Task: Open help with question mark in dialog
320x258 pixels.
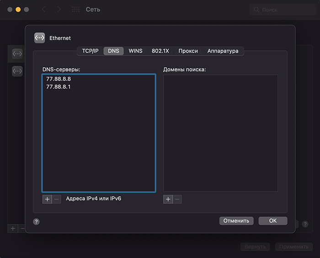Action: (x=37, y=221)
